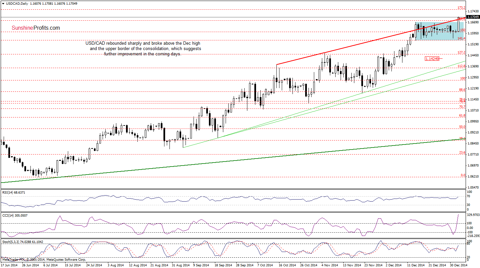Click the 23.6 Fibonacci level label
The height and width of the screenshot is (268, 480).
[x=463, y=152]
